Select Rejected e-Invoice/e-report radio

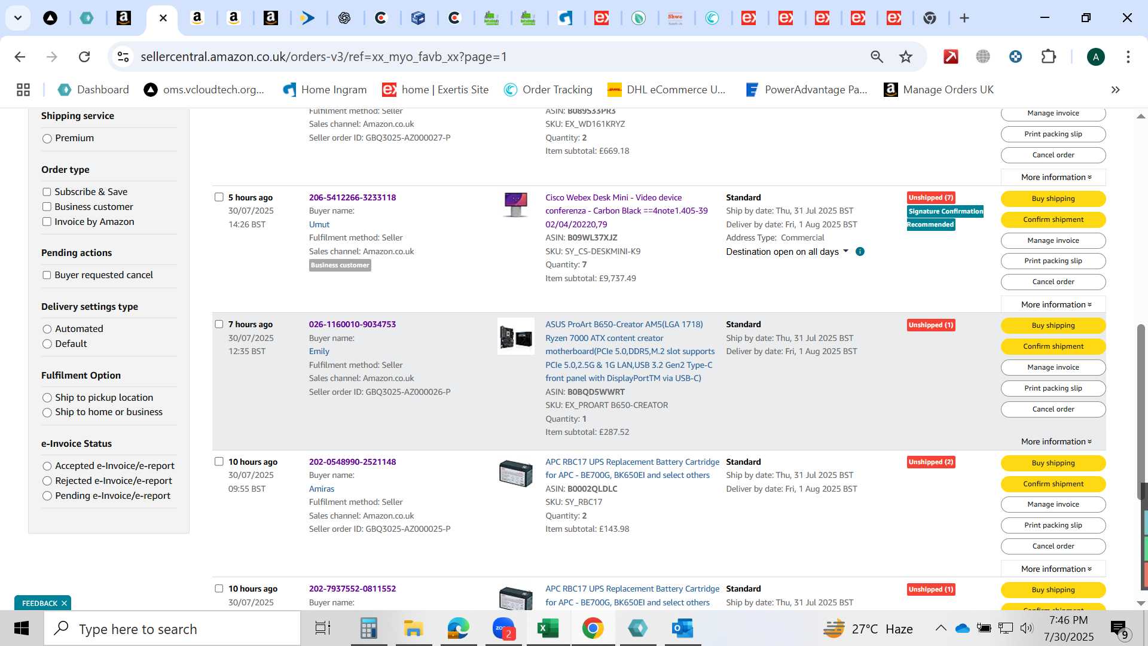click(x=47, y=481)
